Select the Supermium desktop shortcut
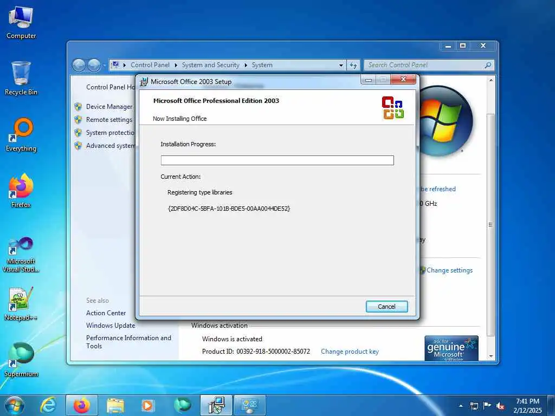Image resolution: width=555 pixels, height=416 pixels. (21, 360)
